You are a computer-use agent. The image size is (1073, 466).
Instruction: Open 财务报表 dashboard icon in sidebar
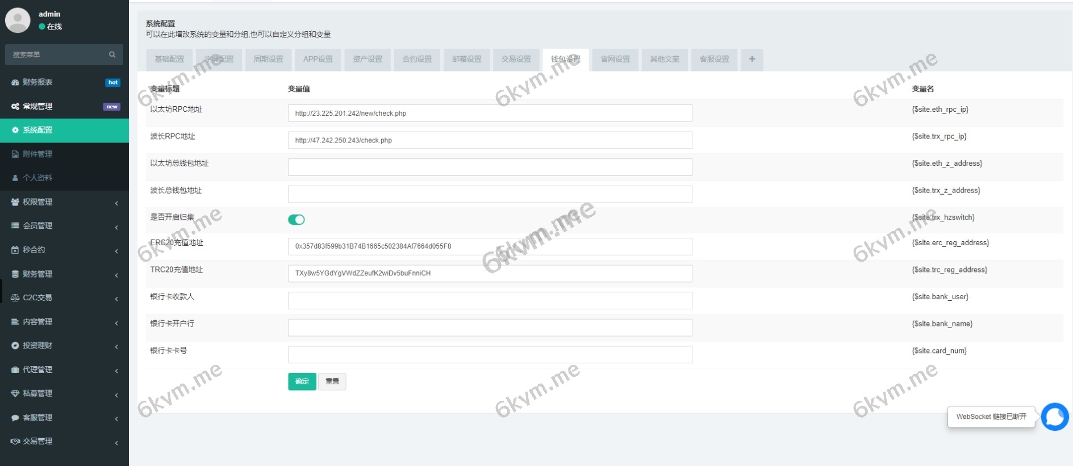coord(15,82)
